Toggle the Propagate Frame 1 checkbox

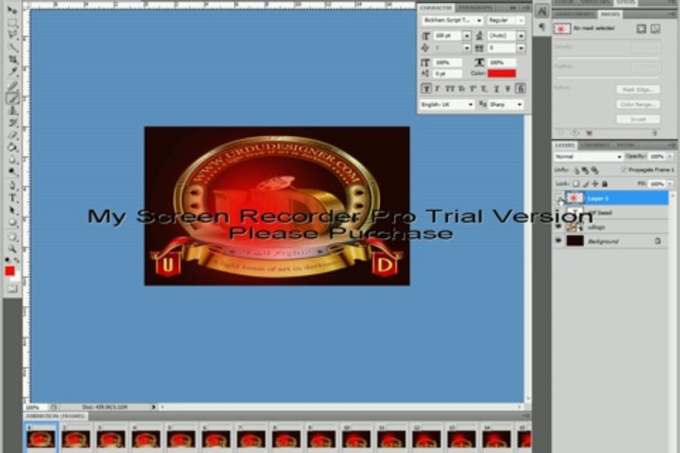tap(624, 170)
